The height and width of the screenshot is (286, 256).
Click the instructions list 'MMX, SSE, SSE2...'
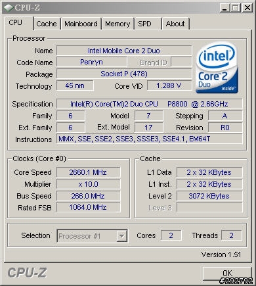click(x=149, y=139)
